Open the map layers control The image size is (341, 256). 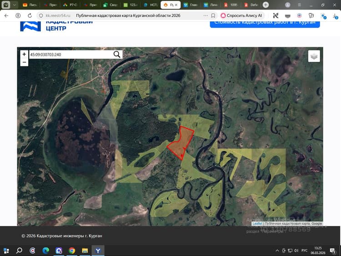tap(314, 56)
